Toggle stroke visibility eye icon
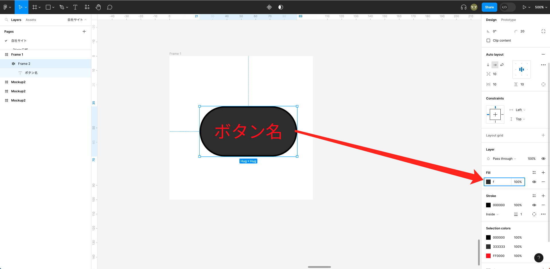 [534, 205]
